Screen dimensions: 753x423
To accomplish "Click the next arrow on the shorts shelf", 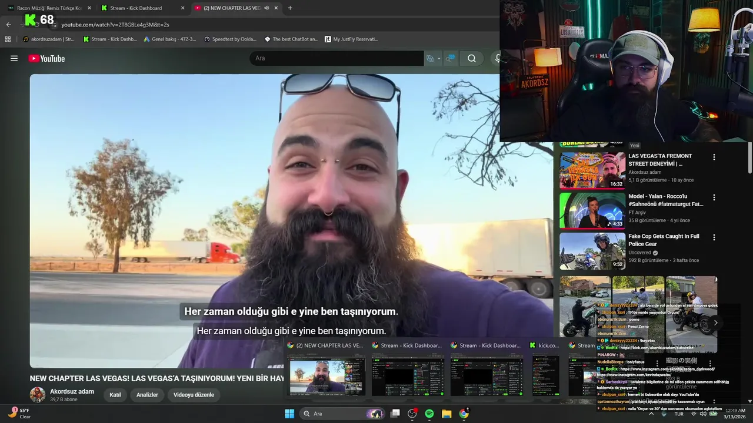I will tap(715, 323).
